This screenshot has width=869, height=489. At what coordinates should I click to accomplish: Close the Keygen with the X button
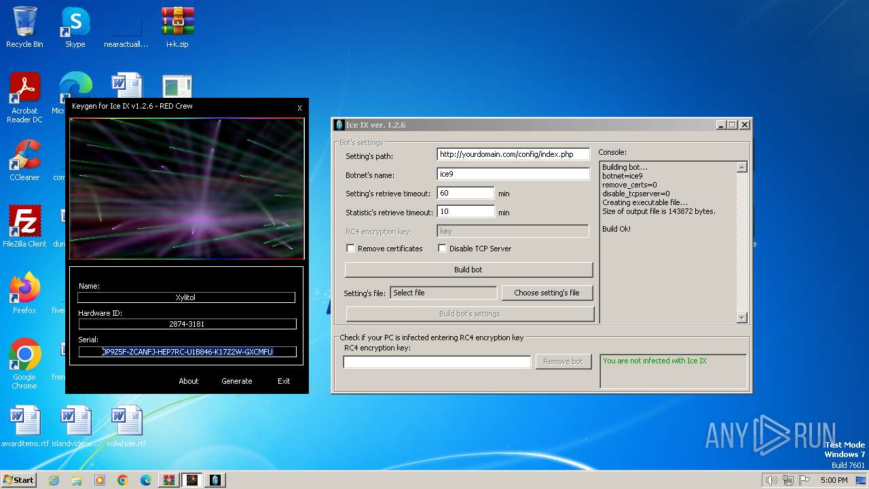coord(299,108)
